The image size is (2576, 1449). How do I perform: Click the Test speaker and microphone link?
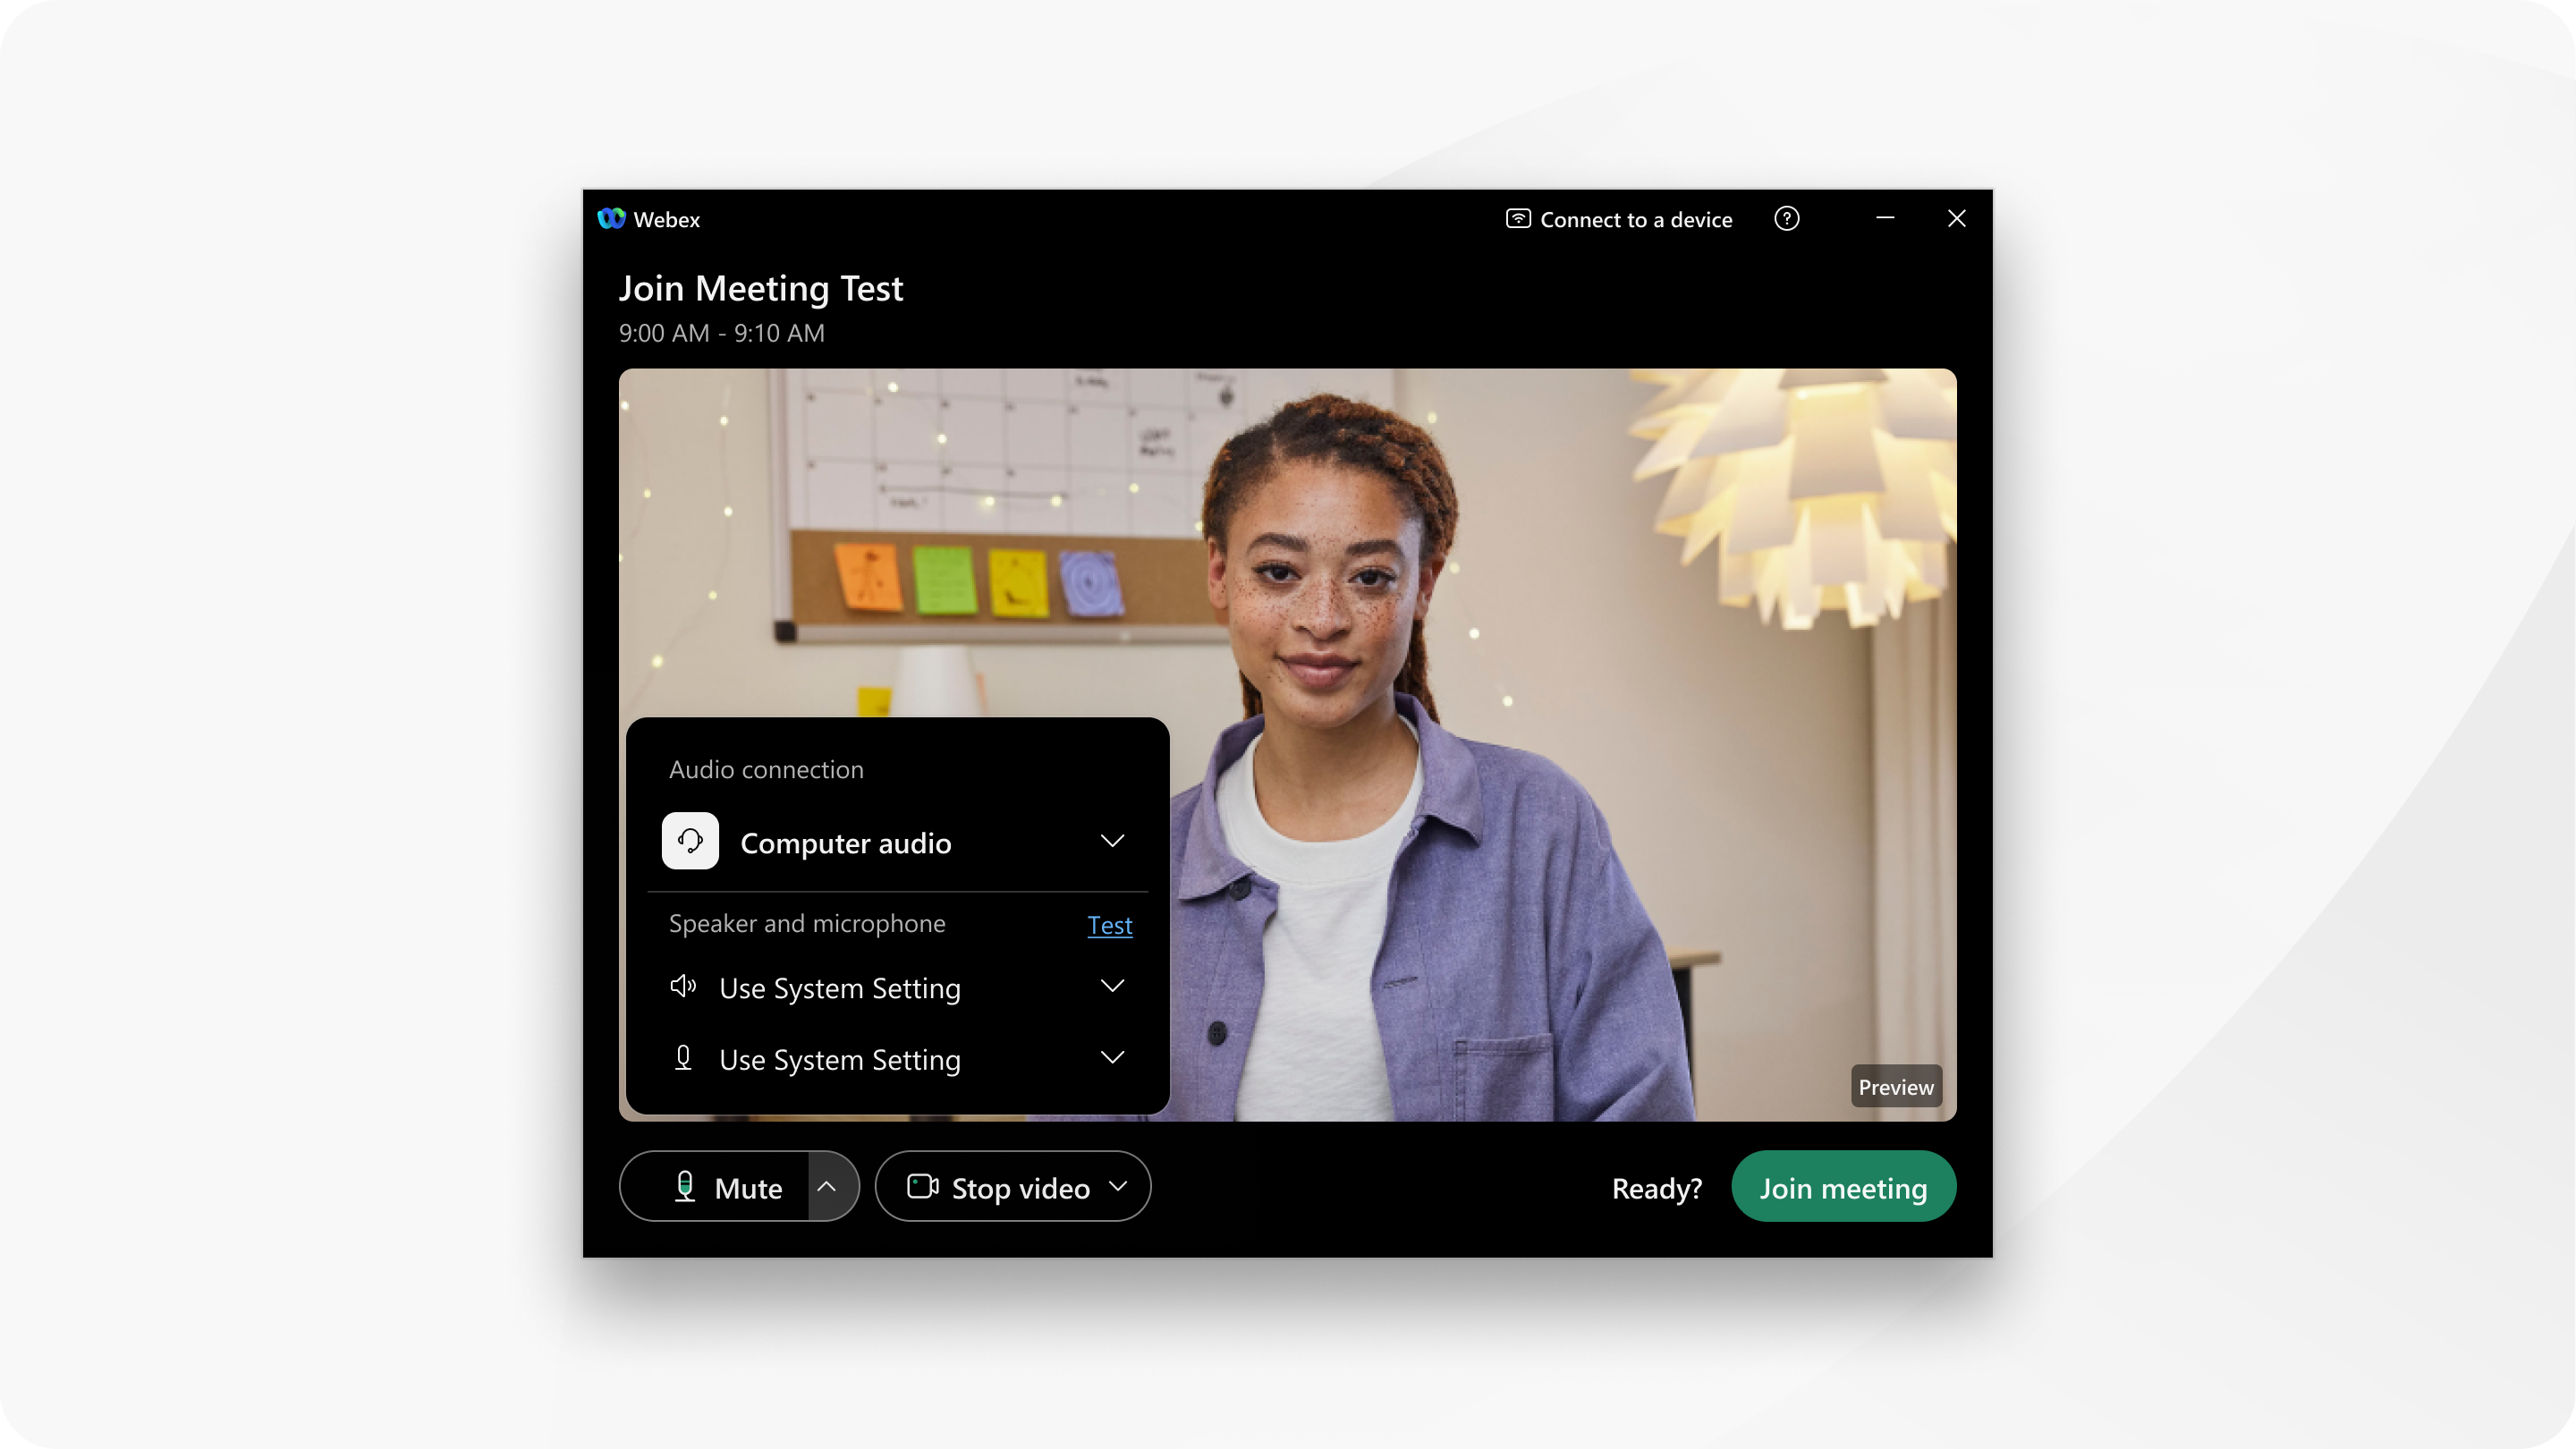(1109, 922)
